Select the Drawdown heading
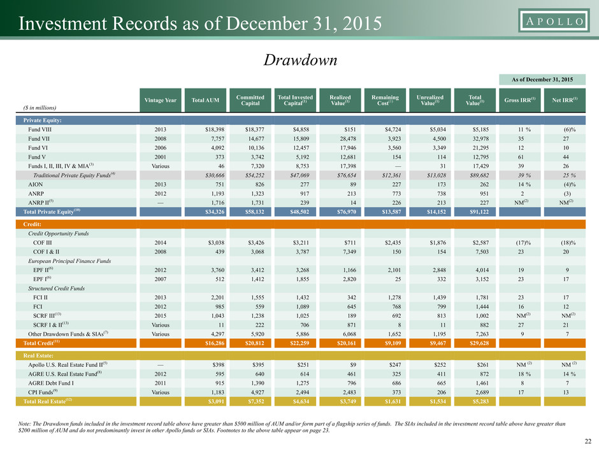 point(300,60)
